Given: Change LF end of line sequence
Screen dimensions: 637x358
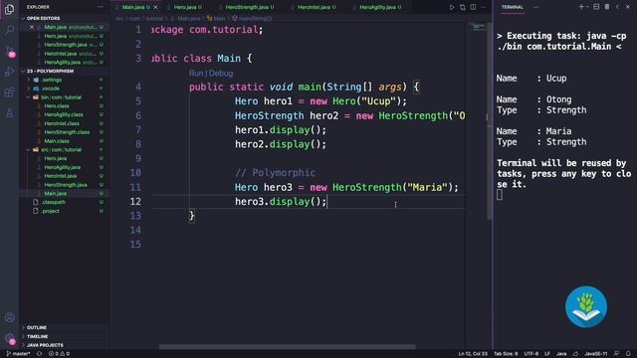Looking at the screenshot, I should point(547,354).
